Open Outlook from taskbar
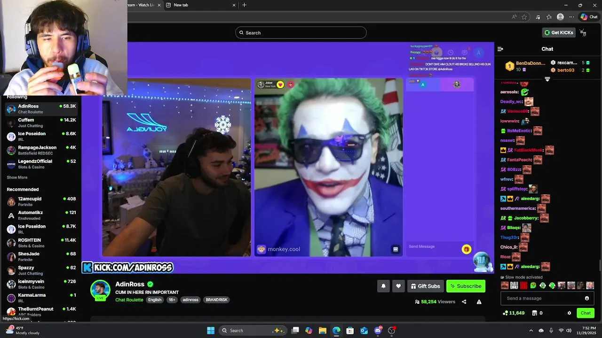The height and width of the screenshot is (338, 602). click(x=364, y=330)
